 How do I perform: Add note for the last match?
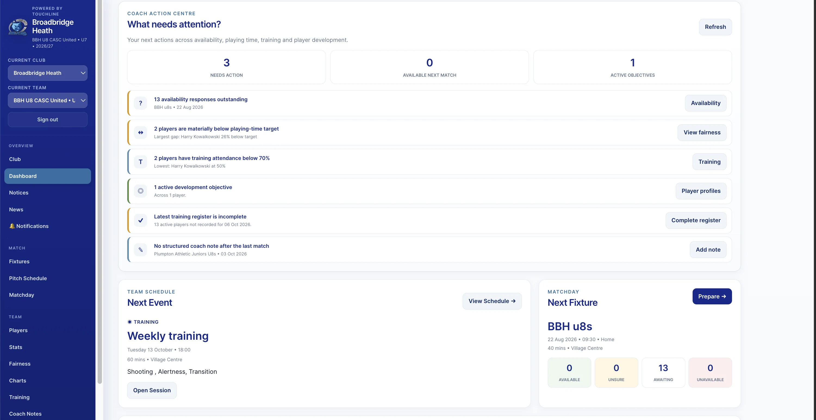(708, 249)
